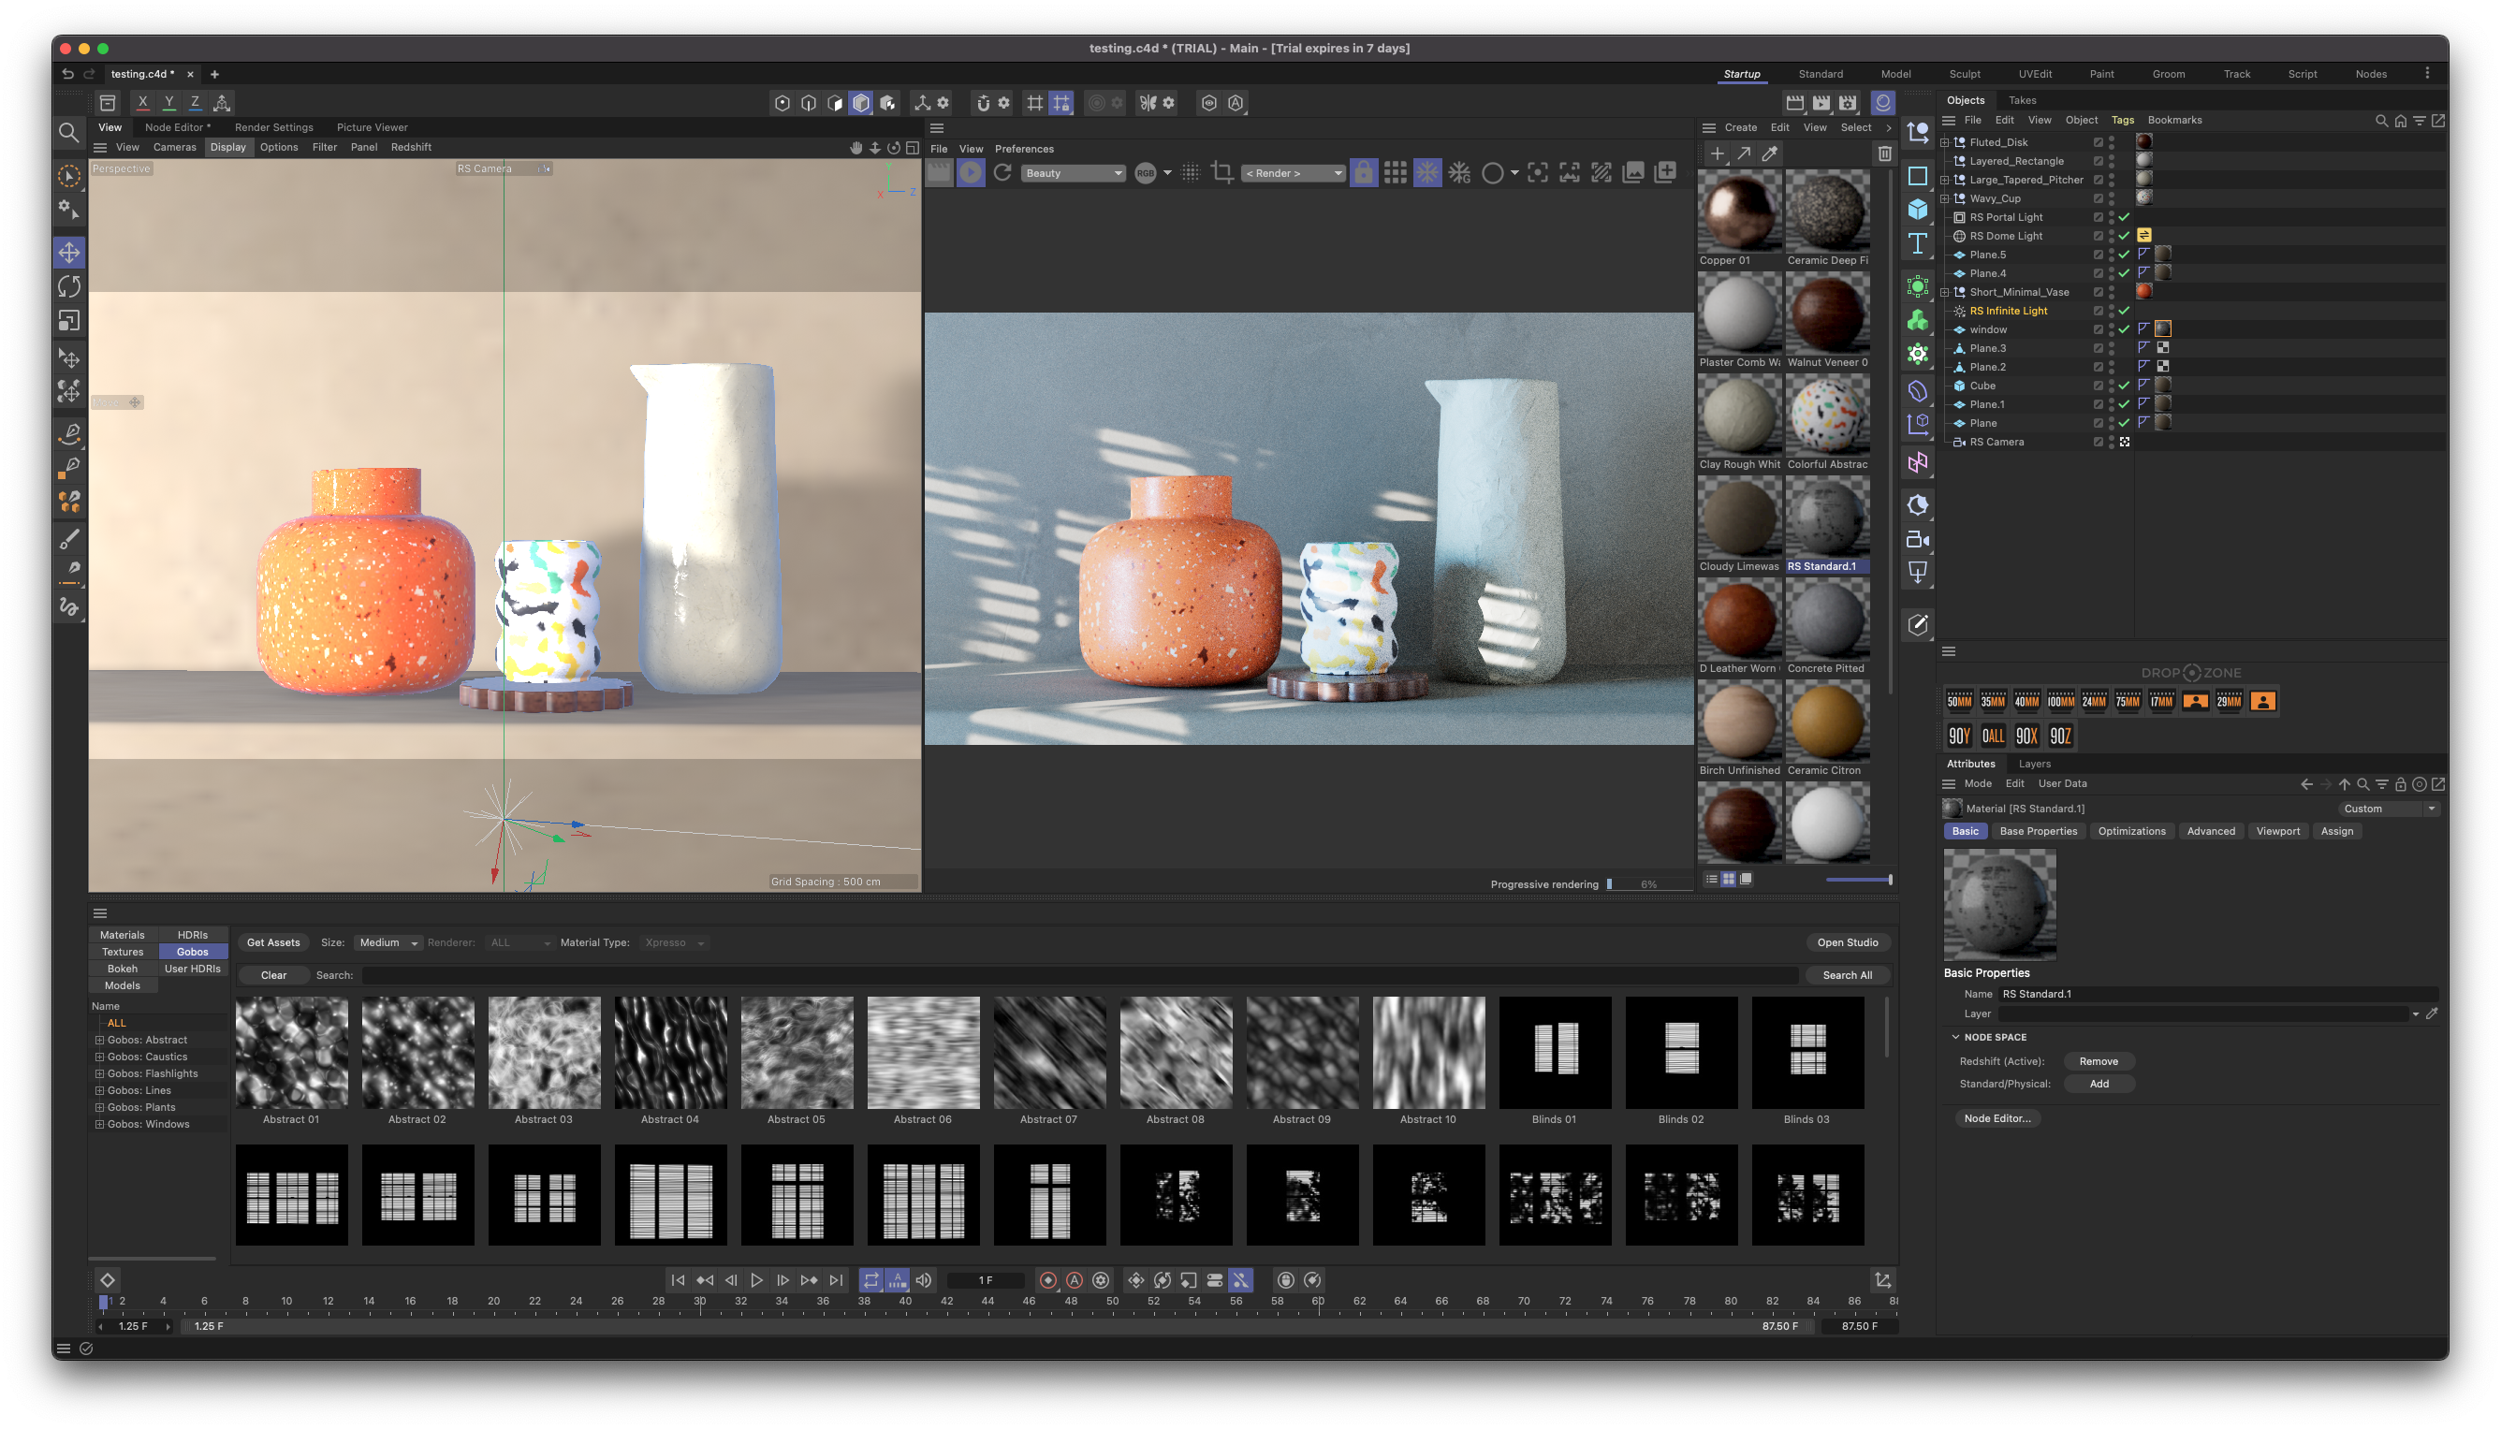This screenshot has width=2501, height=1429.
Task: Open the Size Medium dropdown
Action: (388, 942)
